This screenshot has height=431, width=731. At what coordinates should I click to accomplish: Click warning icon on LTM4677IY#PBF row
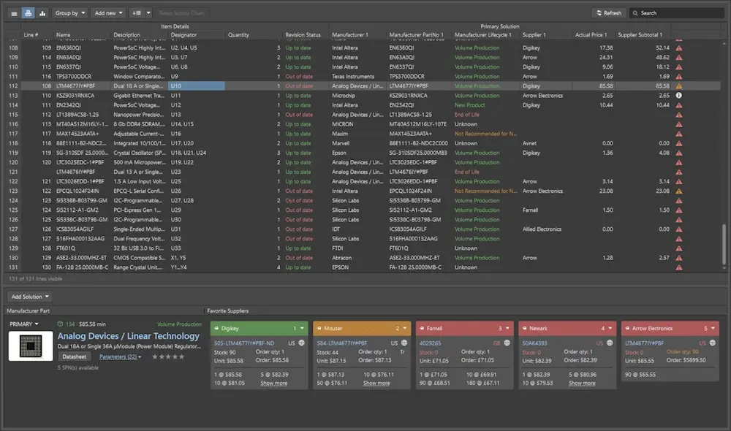[679, 86]
